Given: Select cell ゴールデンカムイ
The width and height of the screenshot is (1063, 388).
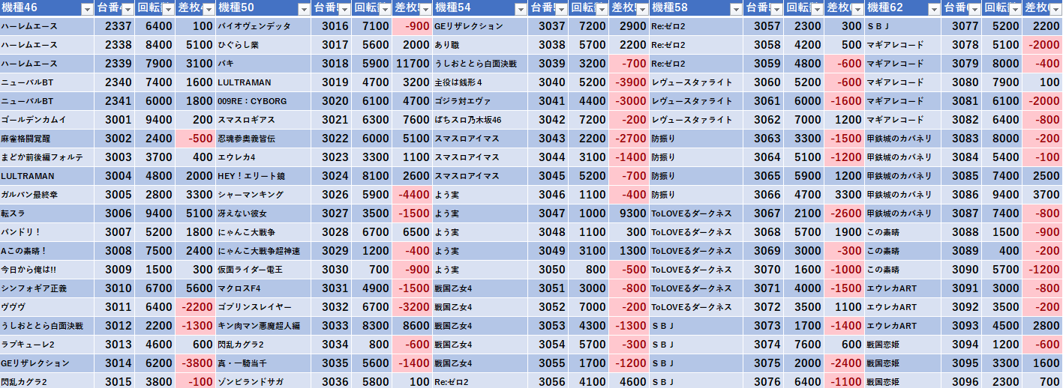Looking at the screenshot, I should (x=47, y=120).
